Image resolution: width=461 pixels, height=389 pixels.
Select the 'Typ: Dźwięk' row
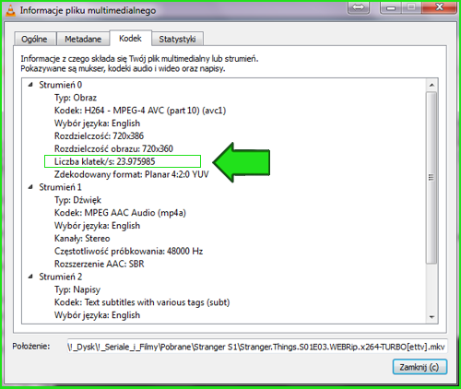pos(77,200)
